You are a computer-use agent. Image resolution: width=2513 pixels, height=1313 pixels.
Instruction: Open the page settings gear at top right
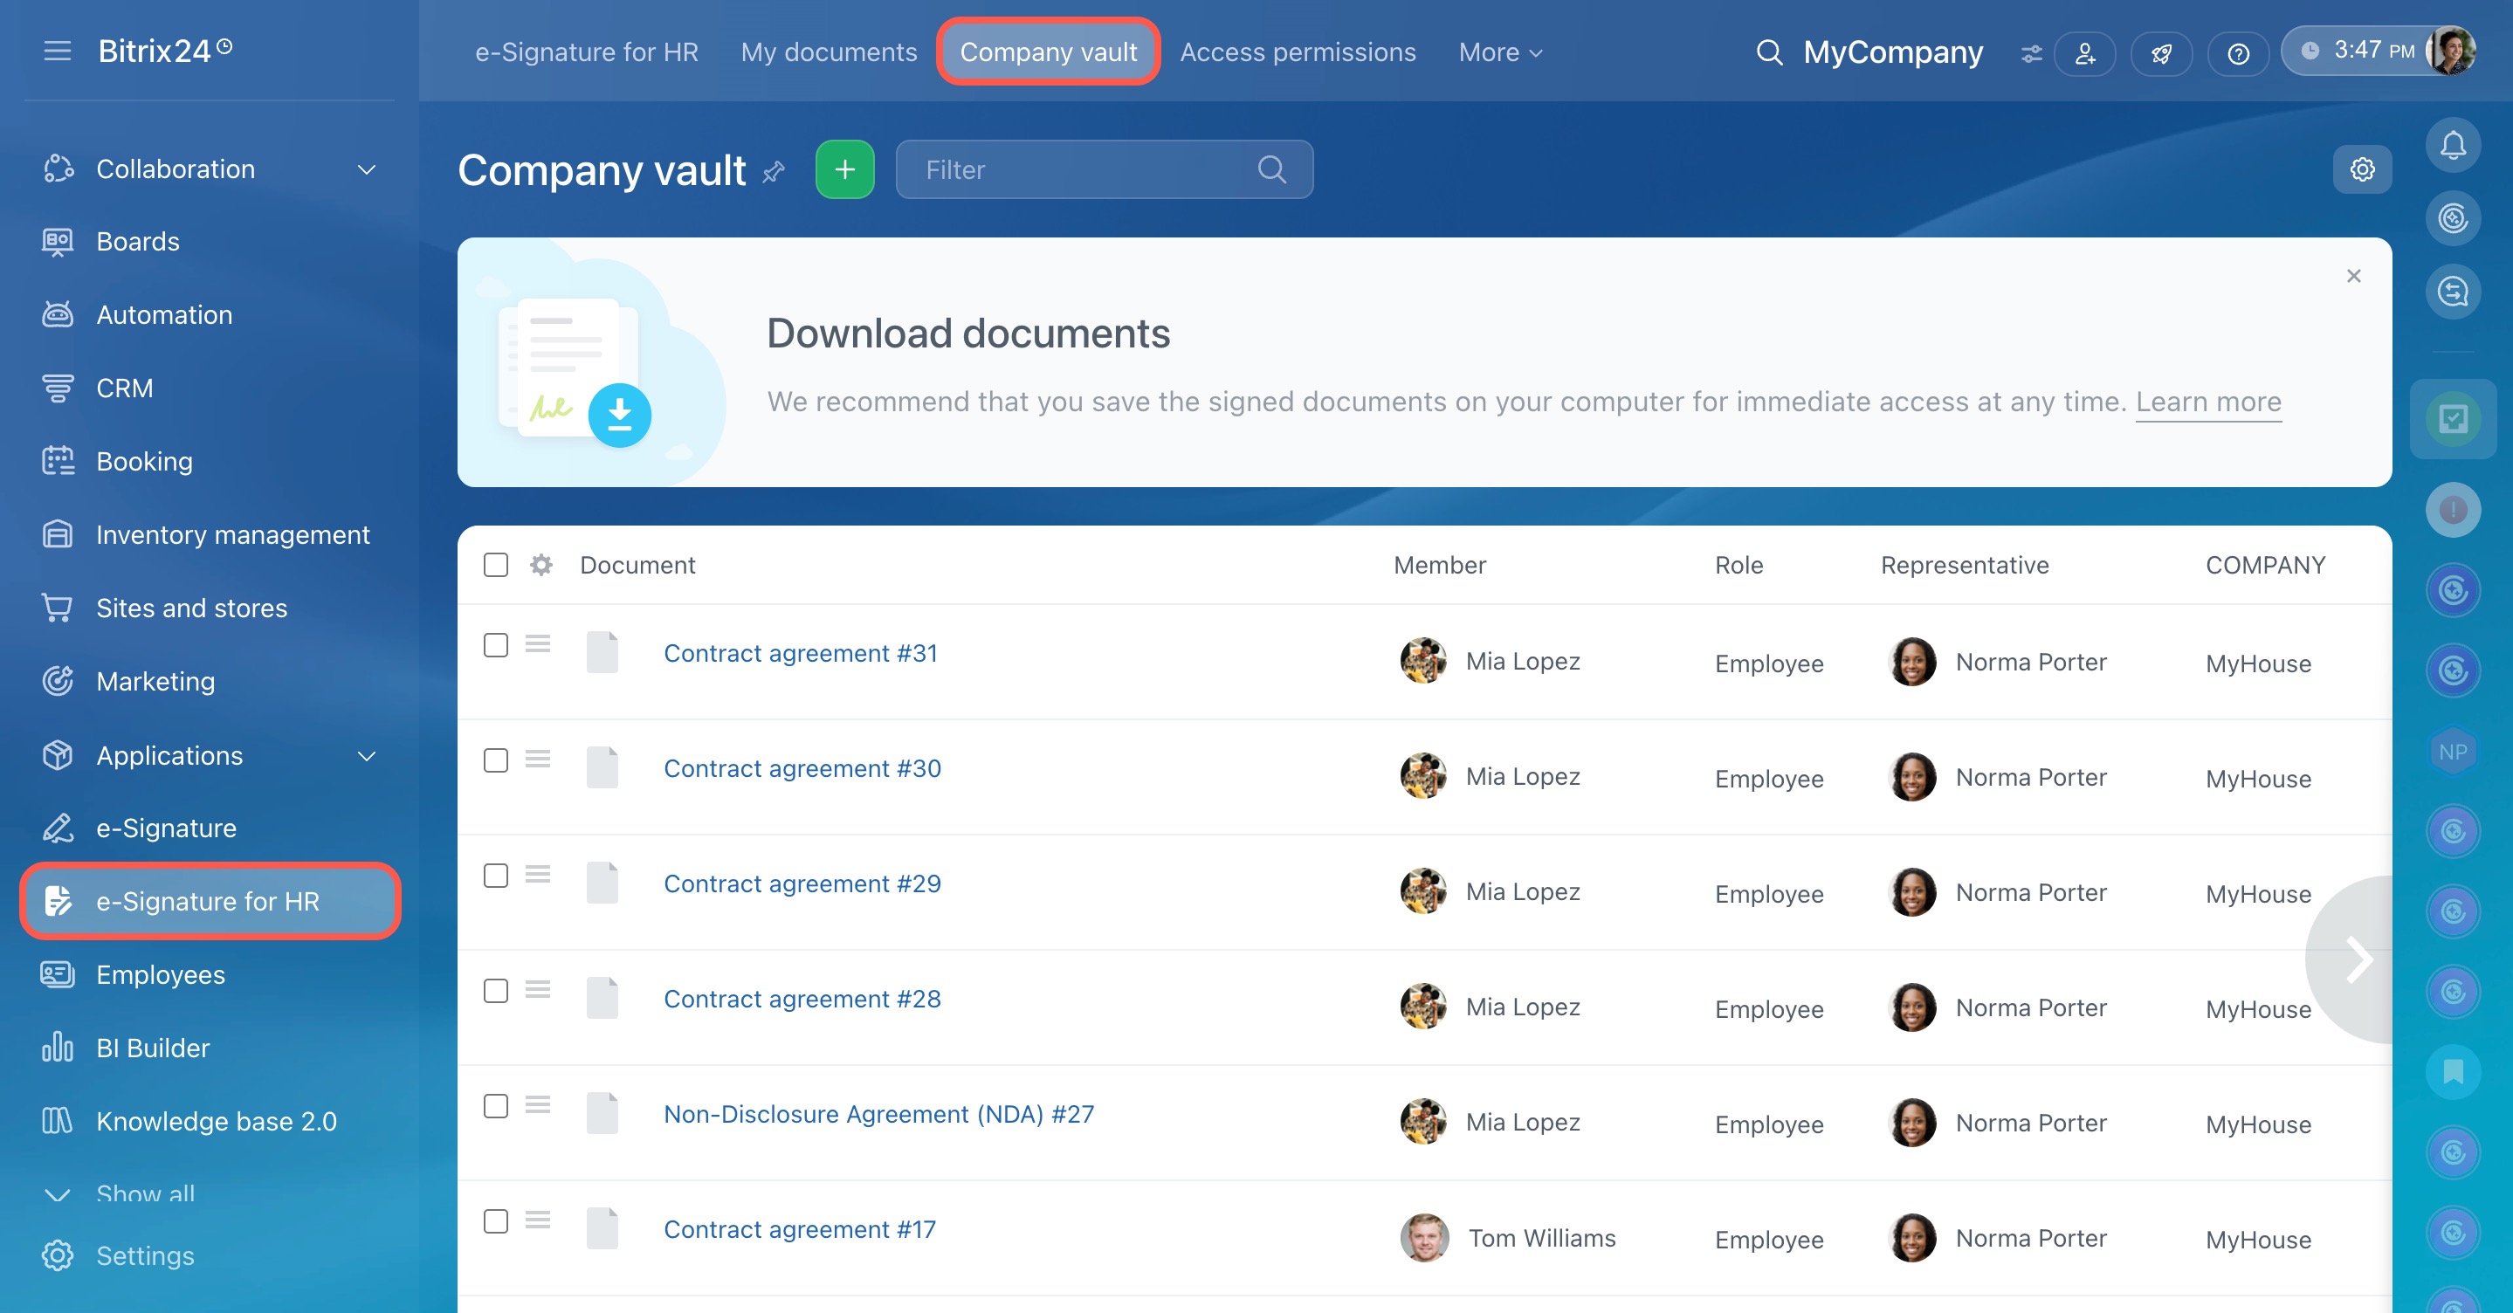coord(2362,169)
